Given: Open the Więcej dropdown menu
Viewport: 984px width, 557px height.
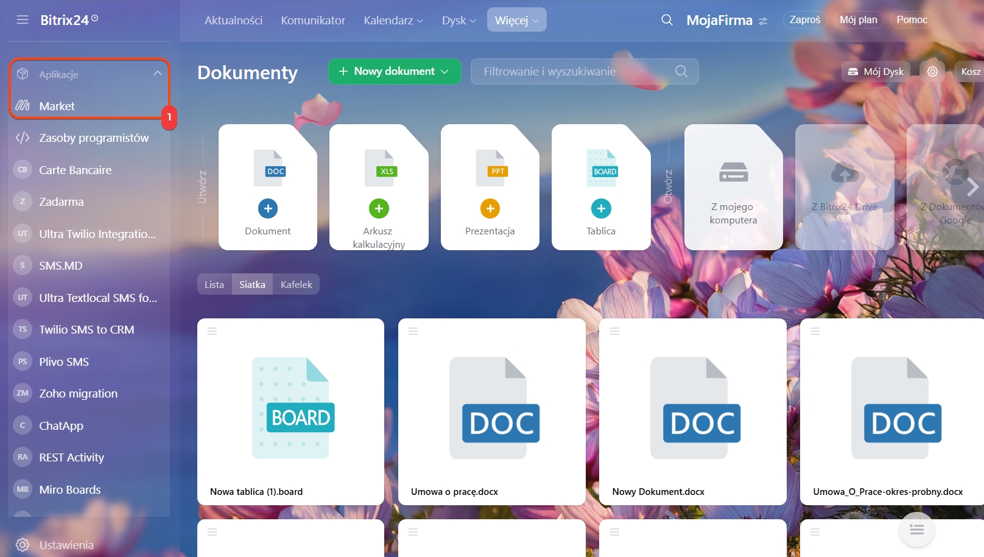Looking at the screenshot, I should click(517, 19).
